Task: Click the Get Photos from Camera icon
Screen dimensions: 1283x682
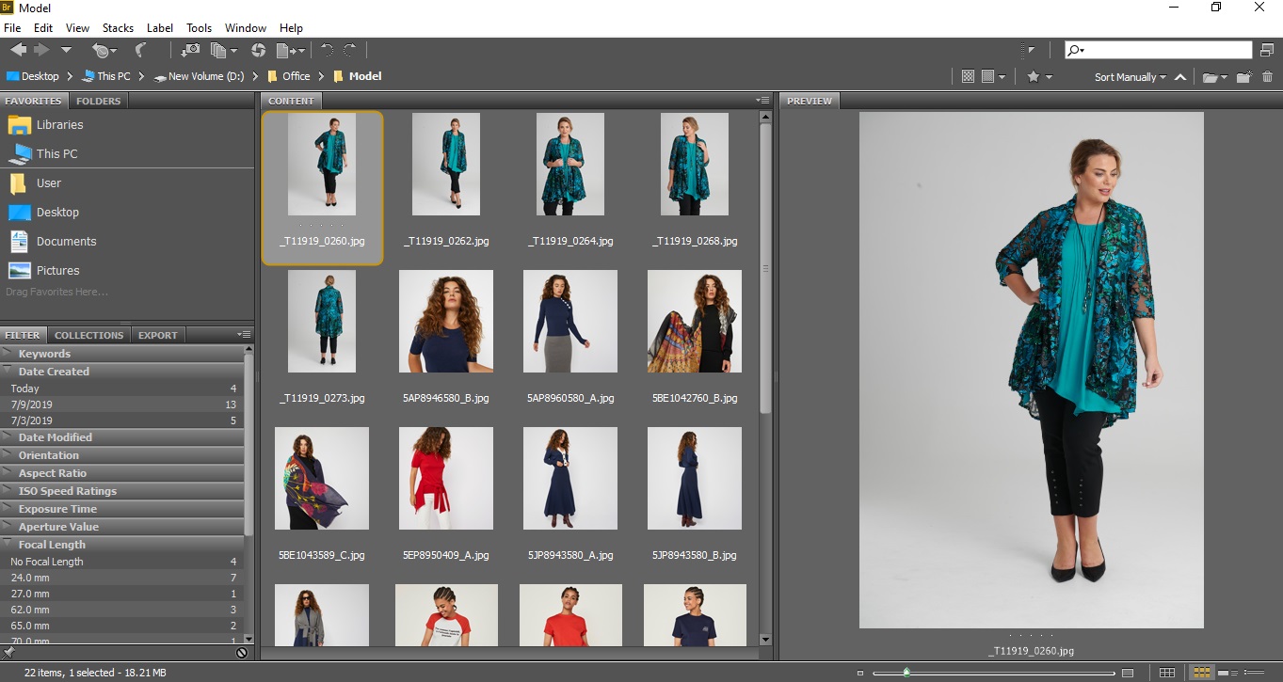Action: point(190,49)
